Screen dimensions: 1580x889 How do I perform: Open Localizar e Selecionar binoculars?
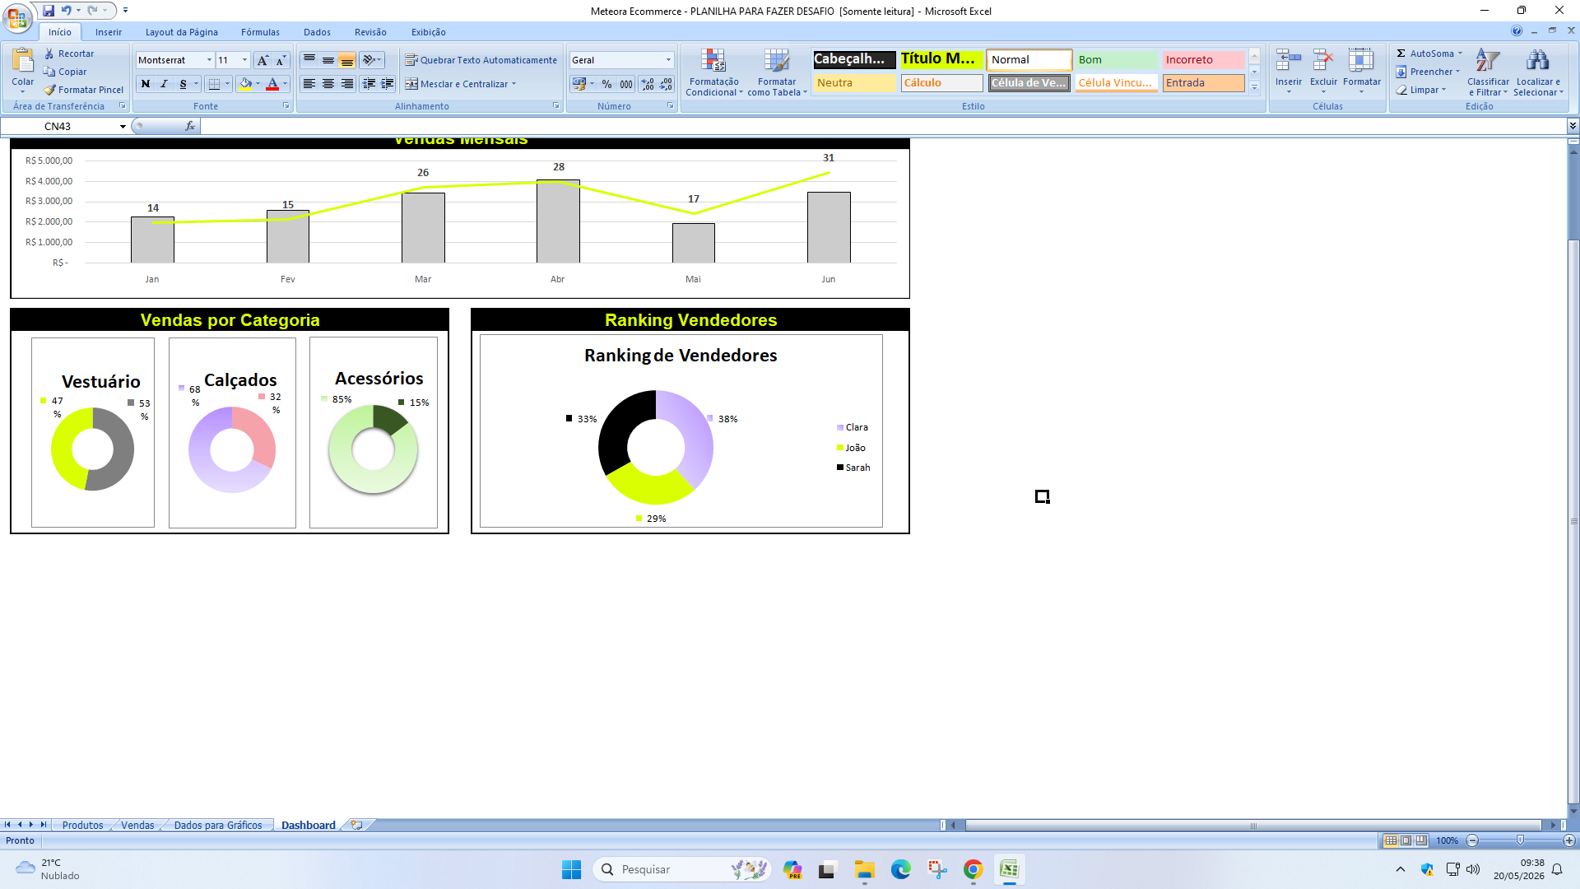click(x=1537, y=72)
